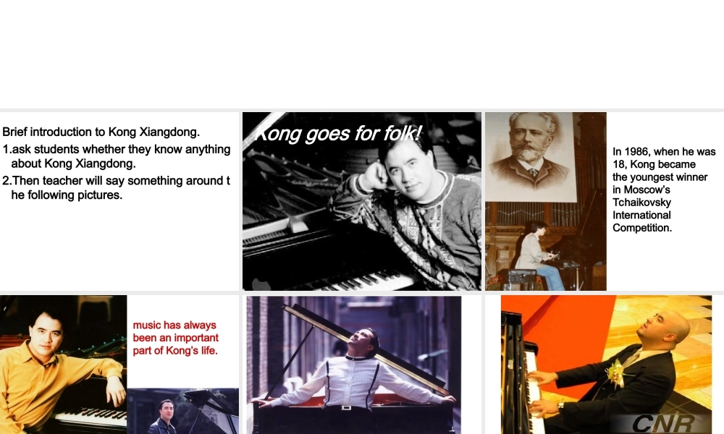Open the 'Kong goes for folk!' slide
This screenshot has width=724, height=434.
(361, 201)
